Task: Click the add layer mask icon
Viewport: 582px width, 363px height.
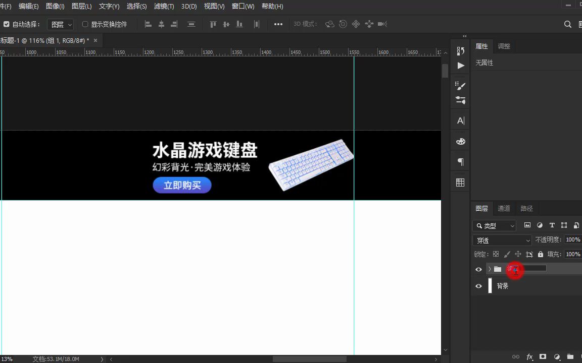Action: click(543, 357)
